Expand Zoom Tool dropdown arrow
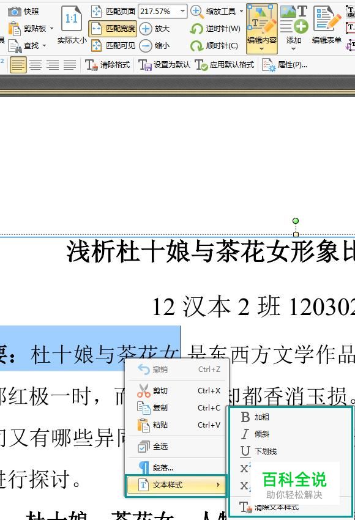 pos(241,12)
